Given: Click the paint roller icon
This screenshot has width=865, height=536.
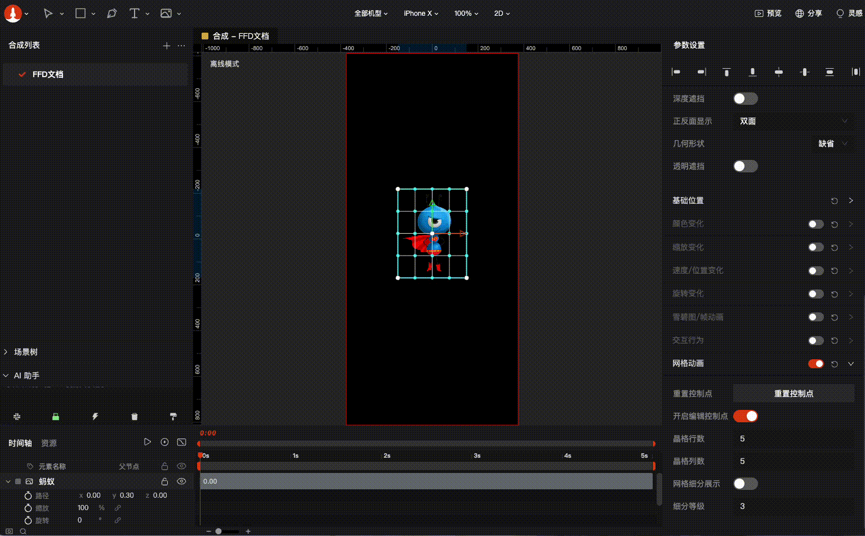Looking at the screenshot, I should tap(173, 417).
